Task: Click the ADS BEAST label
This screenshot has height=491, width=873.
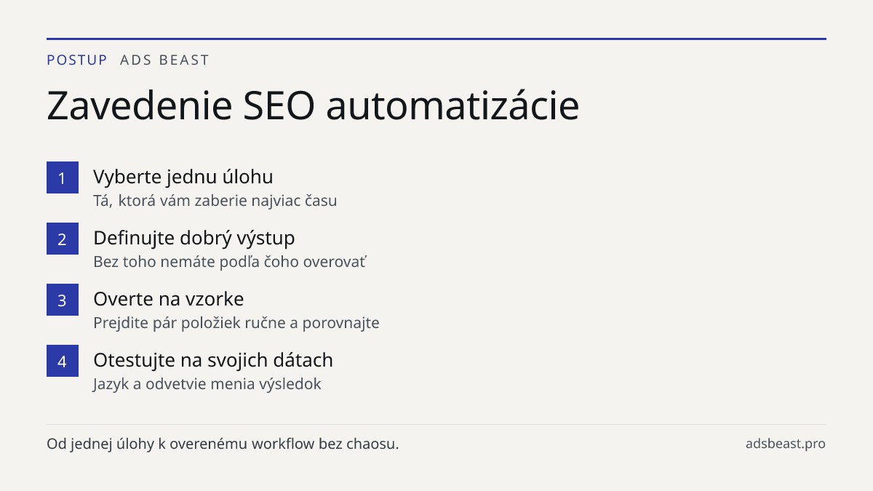Action: [x=164, y=60]
